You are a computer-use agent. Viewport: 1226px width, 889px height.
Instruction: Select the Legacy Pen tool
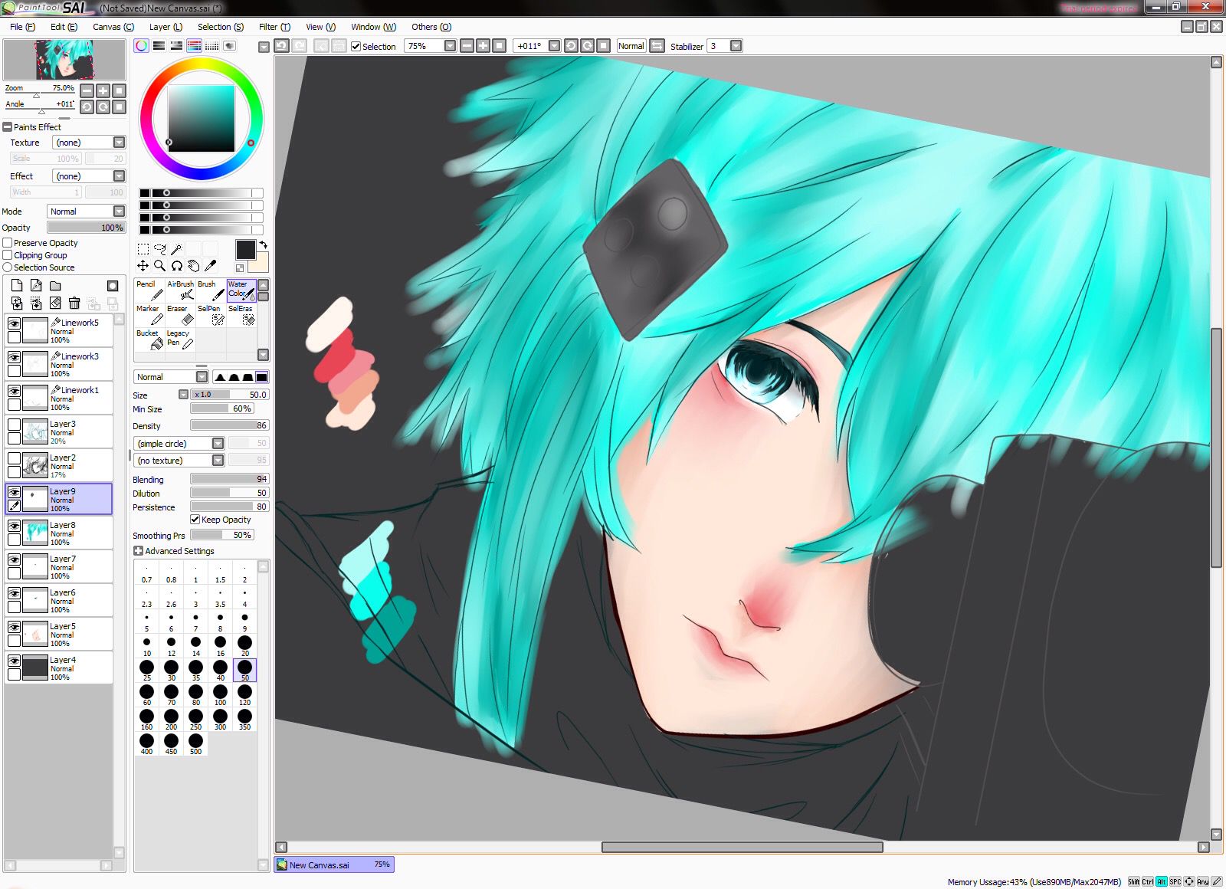click(180, 340)
